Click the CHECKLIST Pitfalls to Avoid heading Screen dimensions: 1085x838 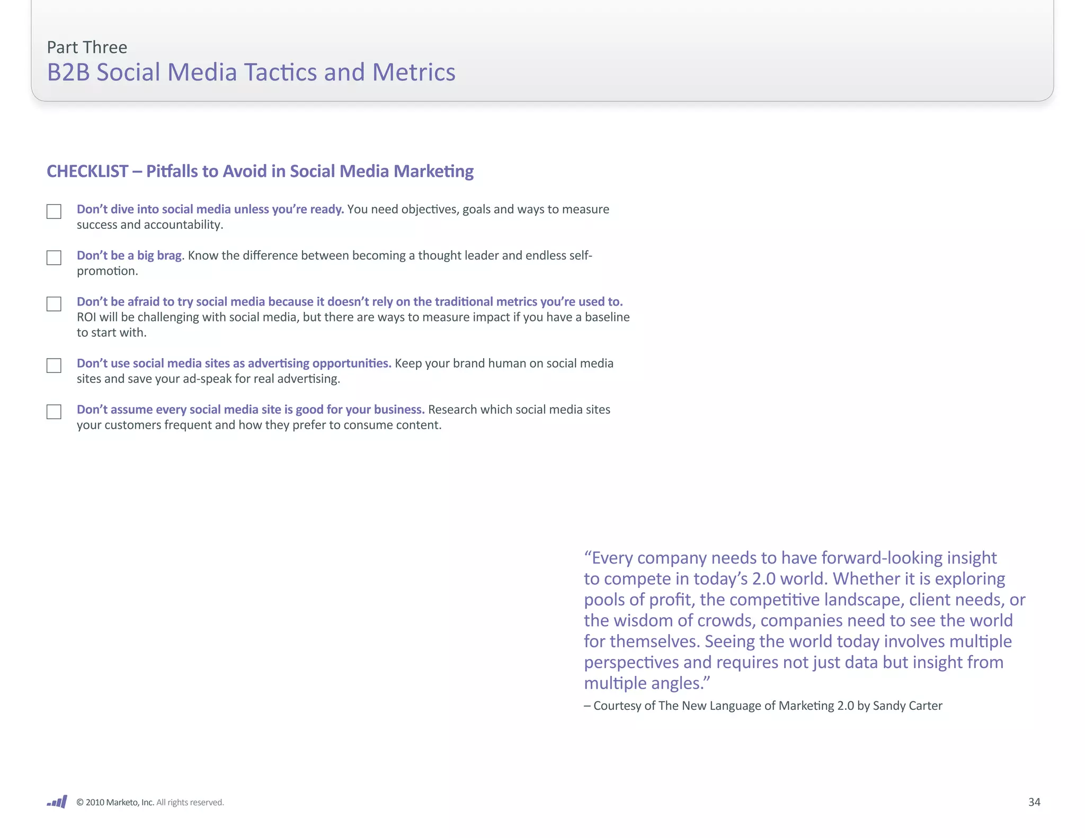(x=260, y=171)
